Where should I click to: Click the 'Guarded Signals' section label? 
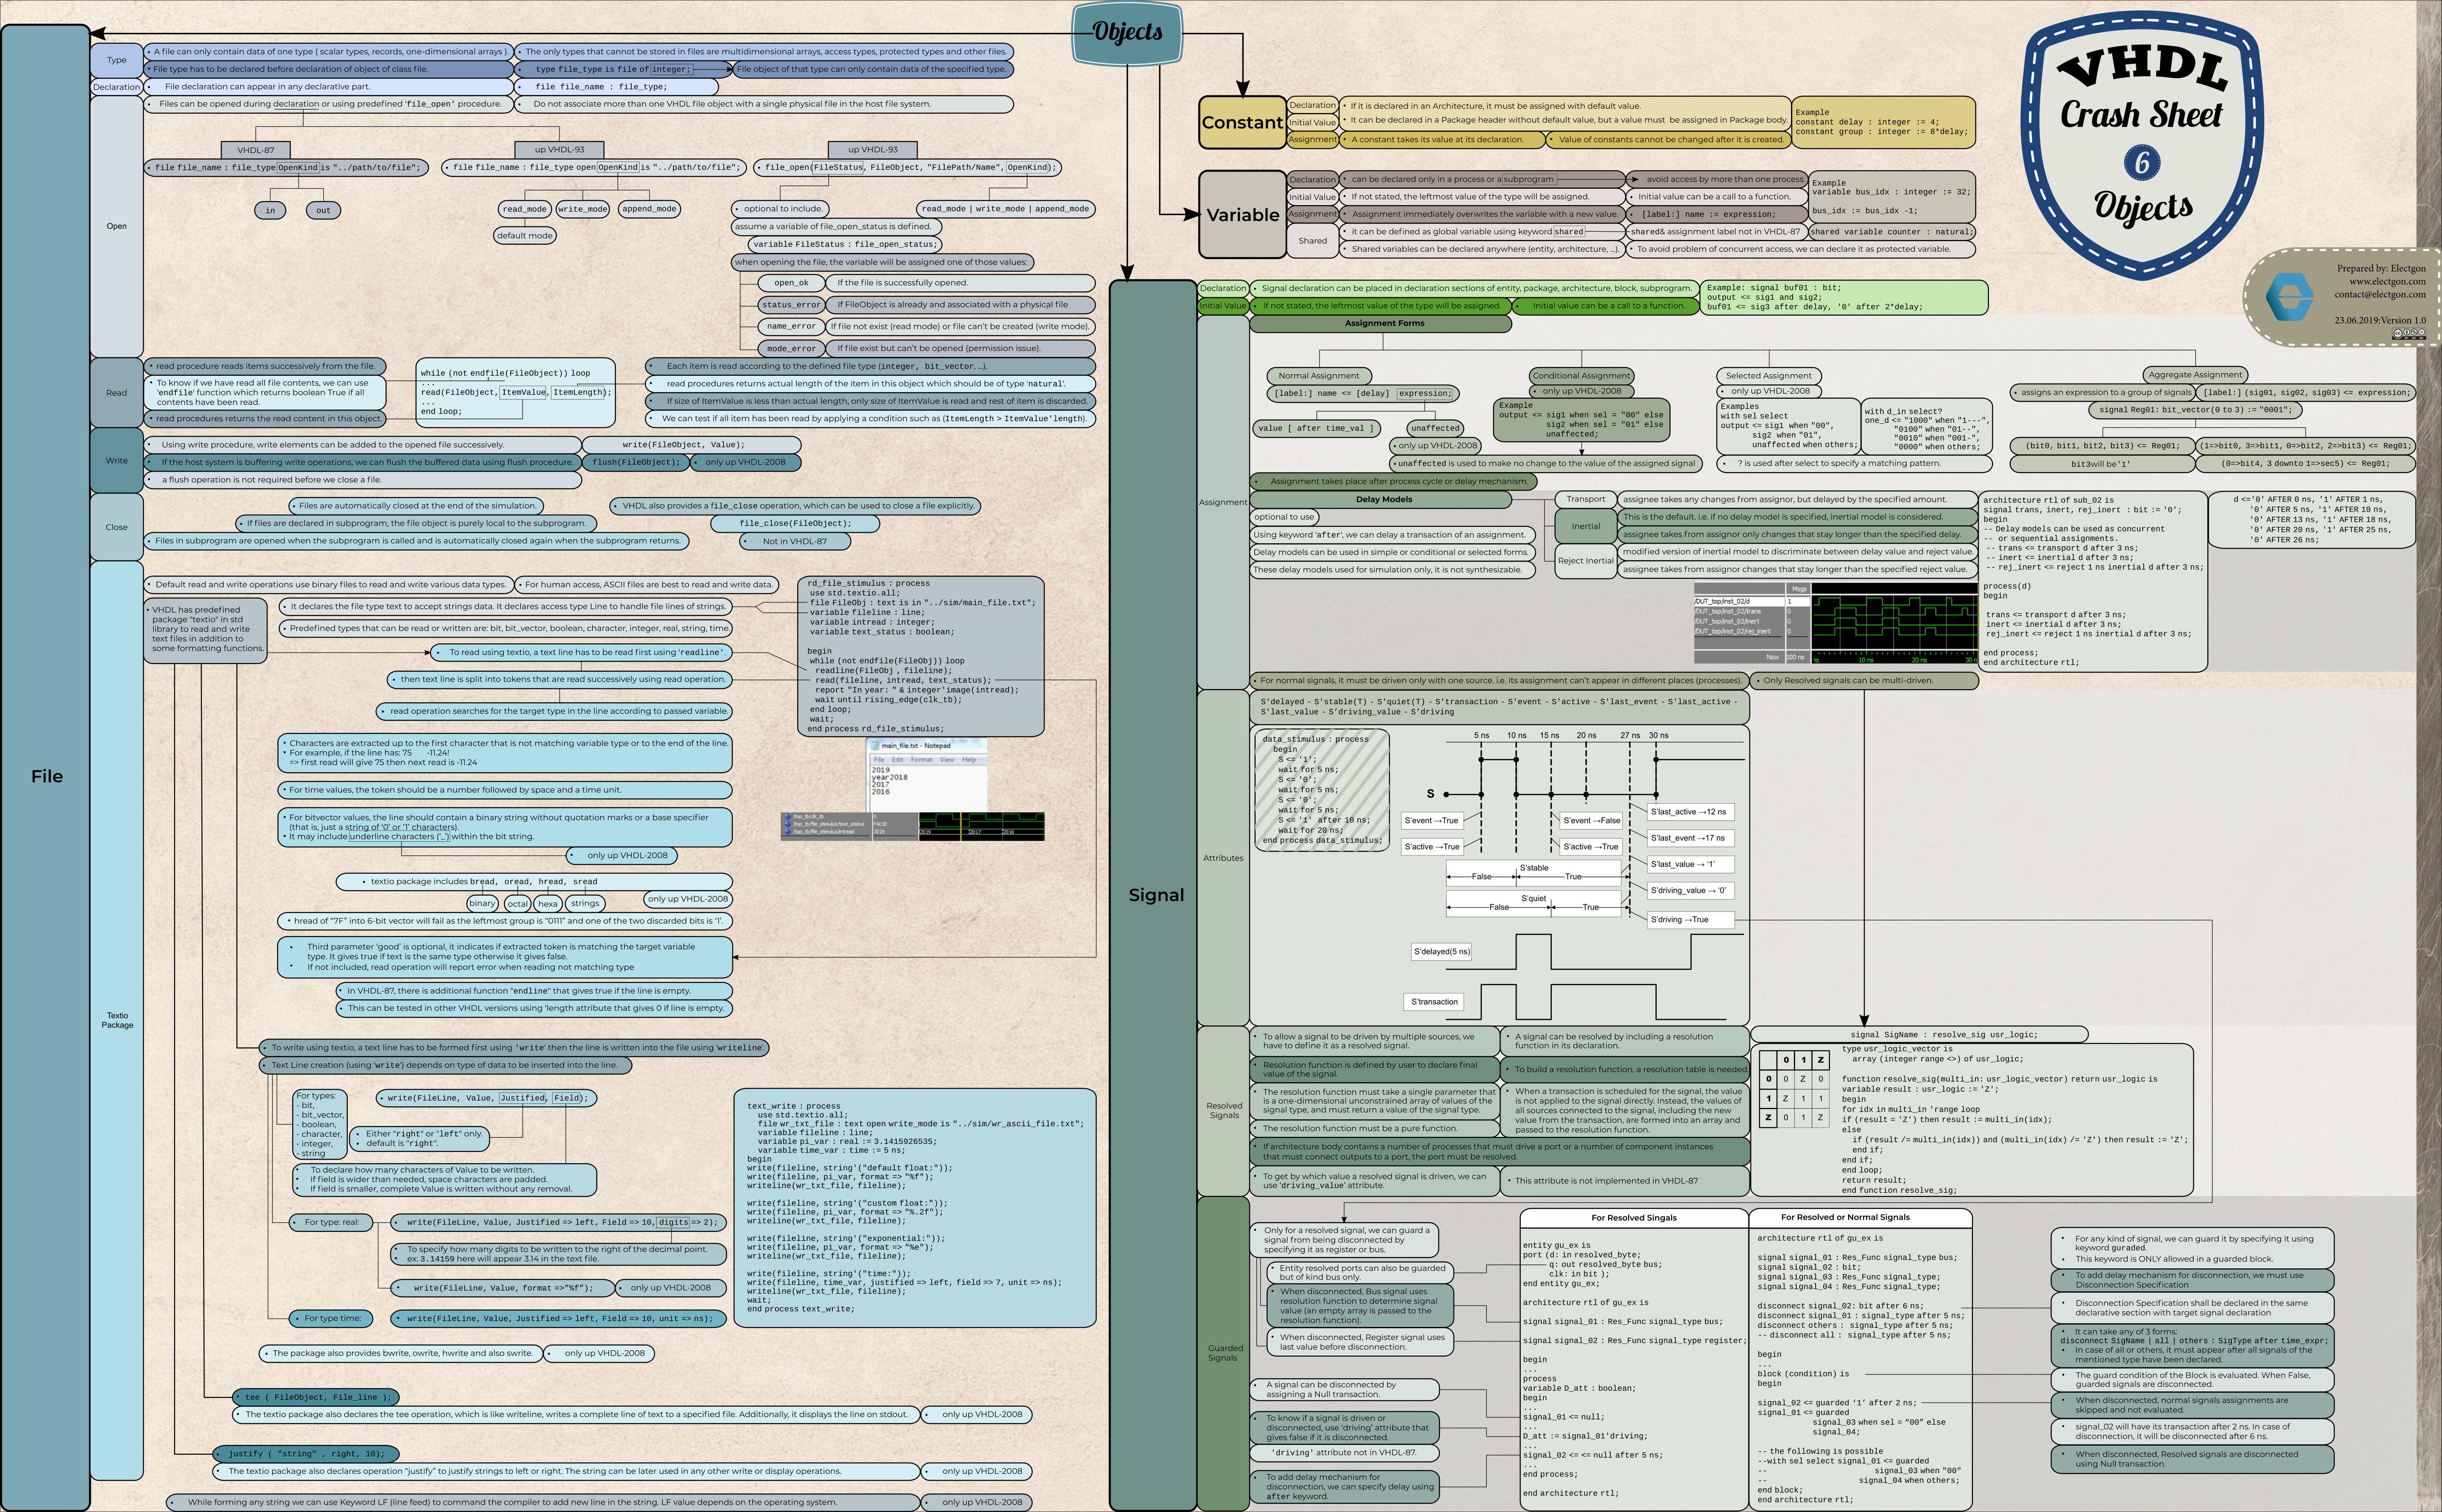tap(1224, 1353)
